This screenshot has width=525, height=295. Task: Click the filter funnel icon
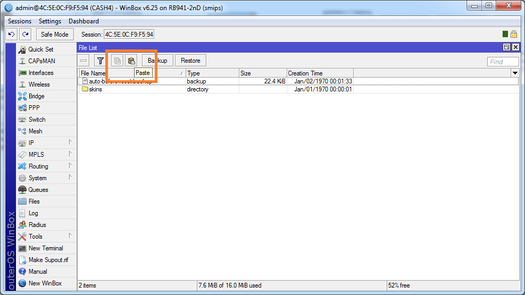click(x=99, y=61)
